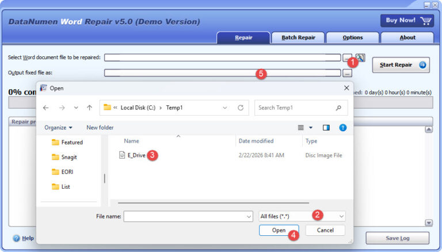Go up one folder level

pyautogui.click(x=90, y=108)
